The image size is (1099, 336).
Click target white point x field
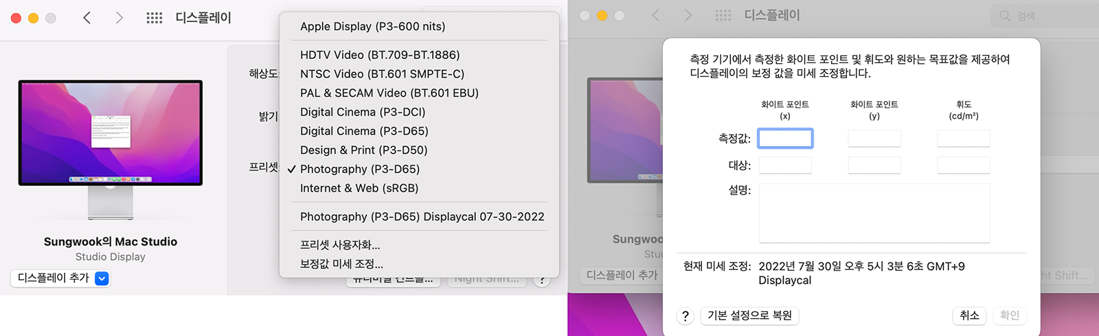coord(785,165)
